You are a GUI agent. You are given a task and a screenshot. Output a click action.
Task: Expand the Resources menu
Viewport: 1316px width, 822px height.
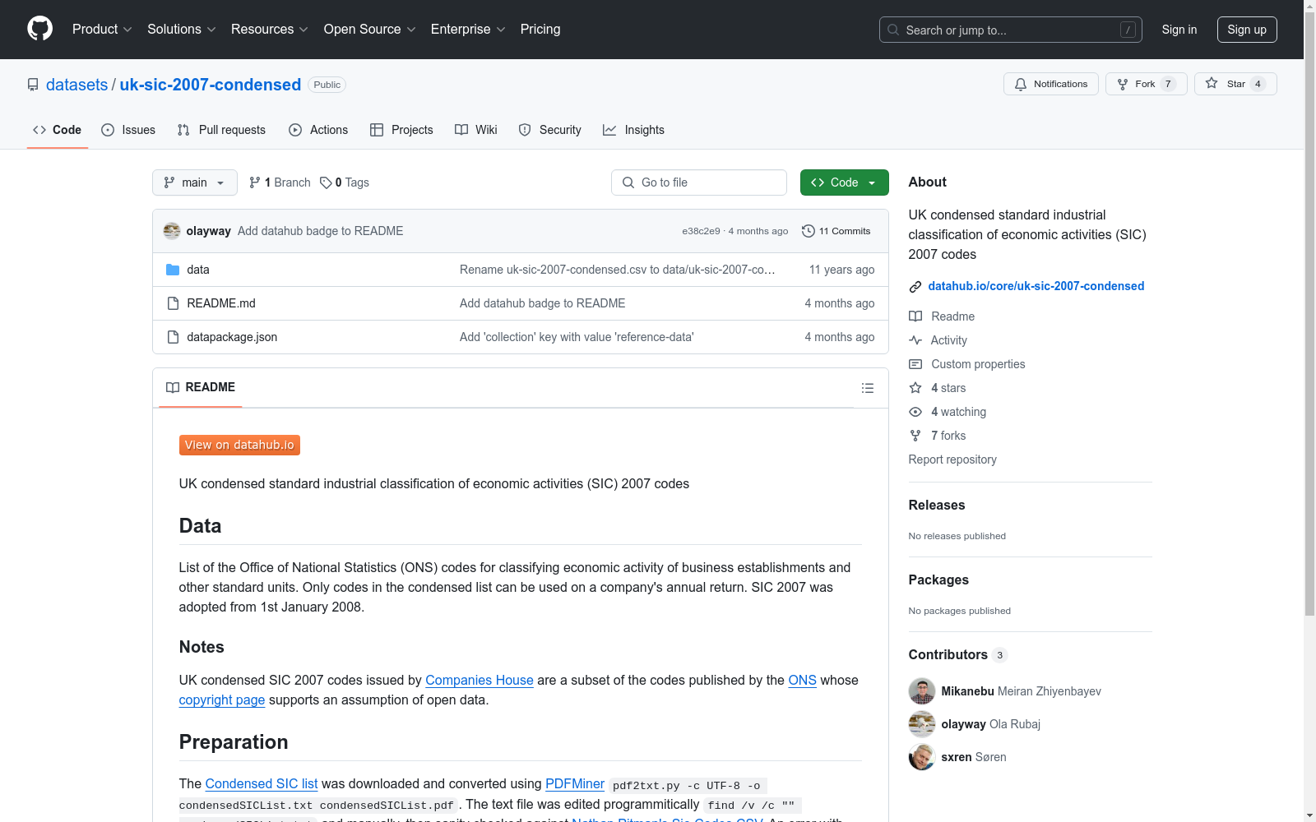[270, 29]
